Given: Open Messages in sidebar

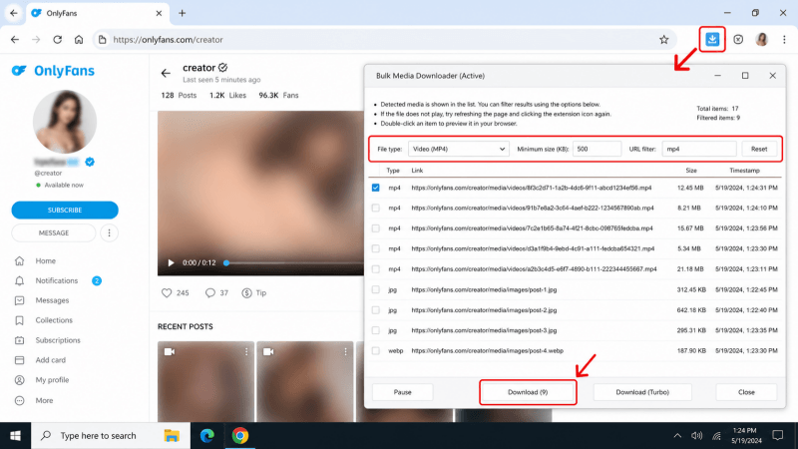Looking at the screenshot, I should click(52, 300).
